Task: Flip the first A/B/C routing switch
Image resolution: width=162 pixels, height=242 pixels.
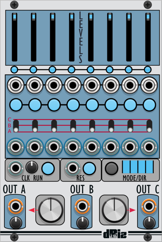Action: tap(16, 126)
